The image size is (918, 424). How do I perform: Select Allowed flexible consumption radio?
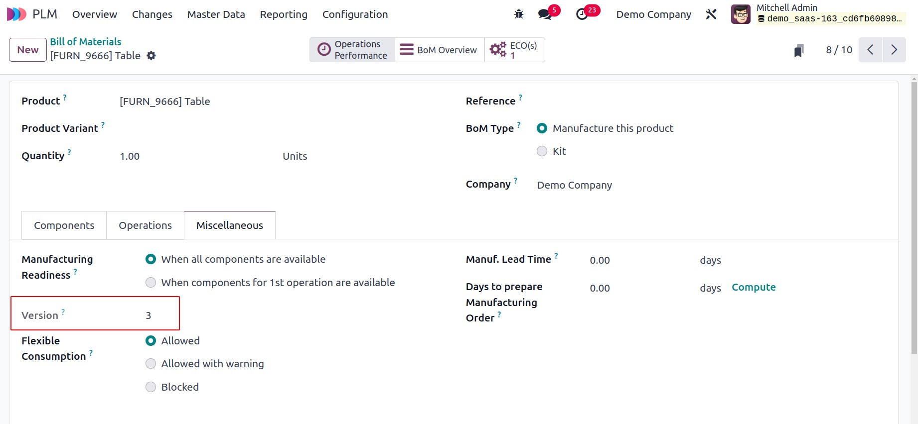[151, 341]
